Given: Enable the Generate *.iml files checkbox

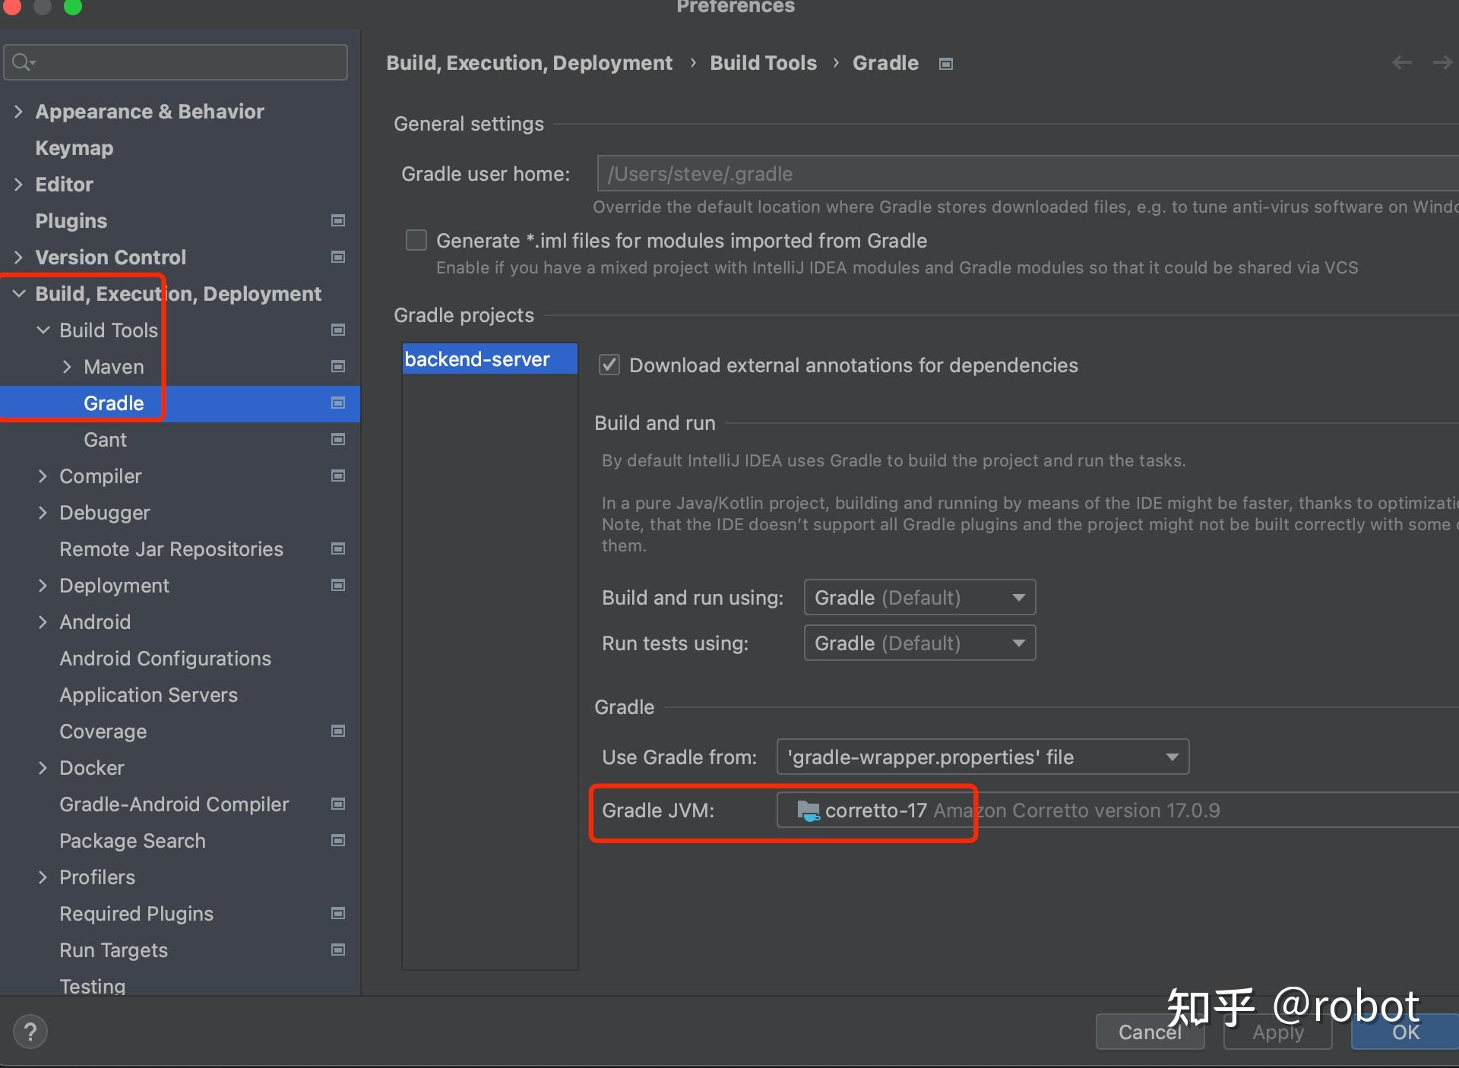Looking at the screenshot, I should [x=416, y=241].
